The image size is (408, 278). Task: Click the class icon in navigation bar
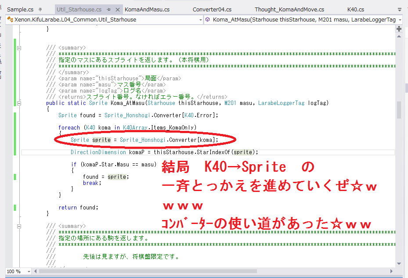click(x=10, y=19)
